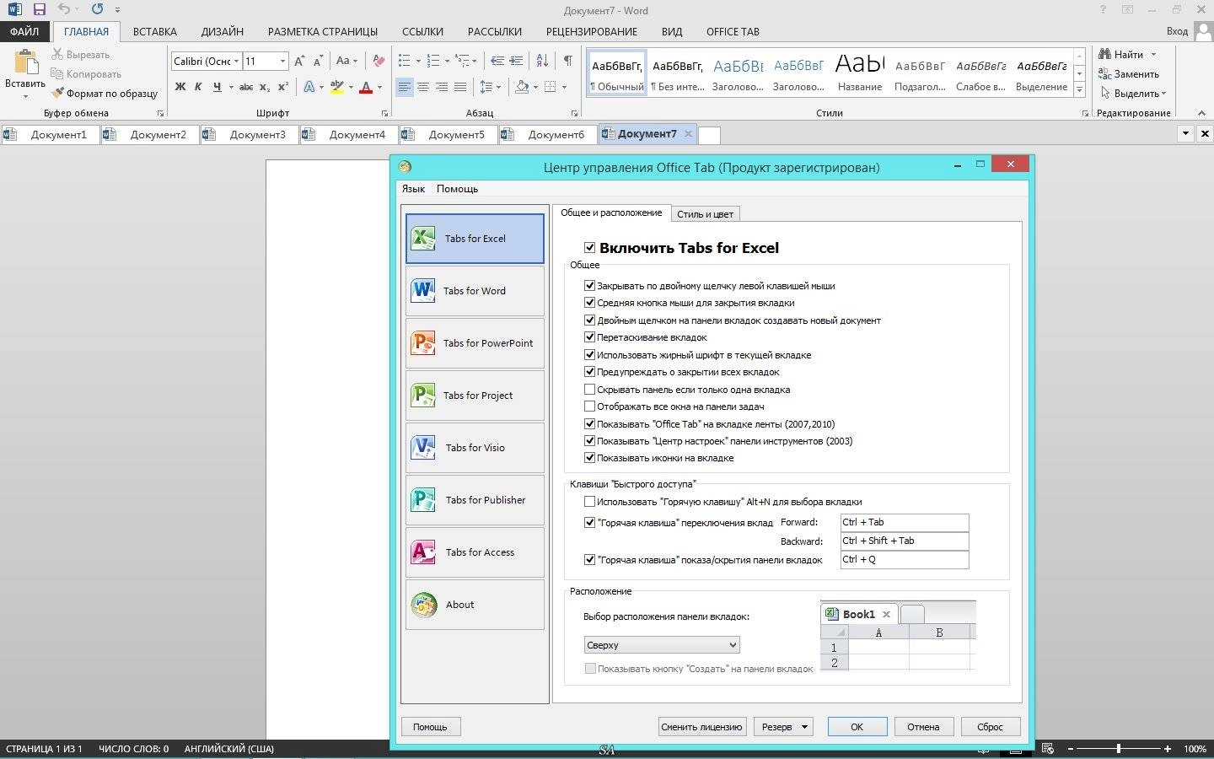The width and height of the screenshot is (1214, 759).
Task: Select Tabs for Excel in sidebar
Action: click(475, 239)
